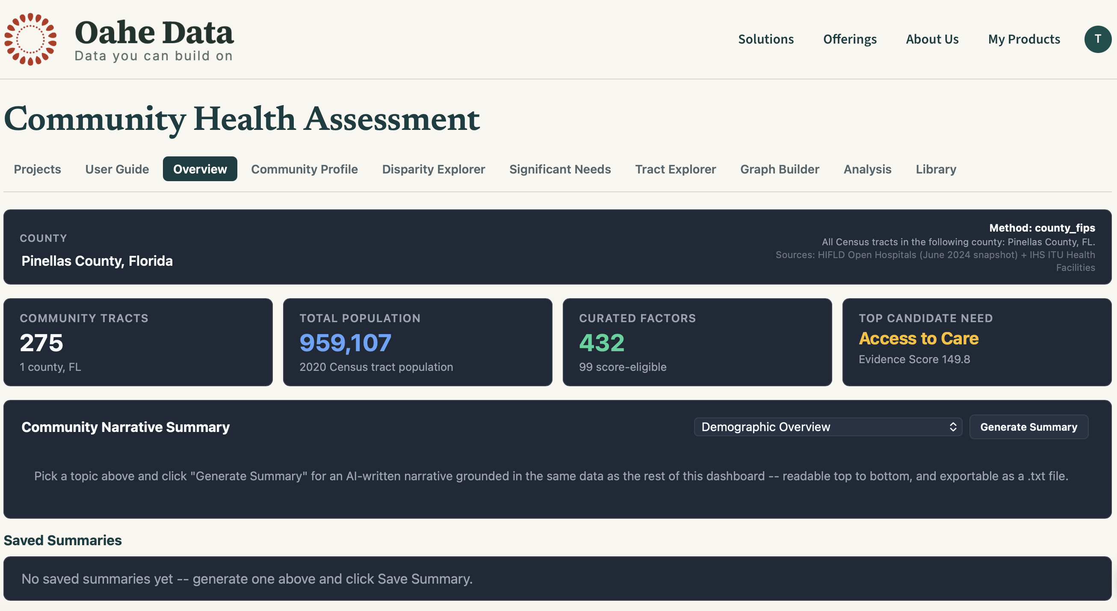Open the user avatar T menu
The image size is (1117, 611).
1097,39
